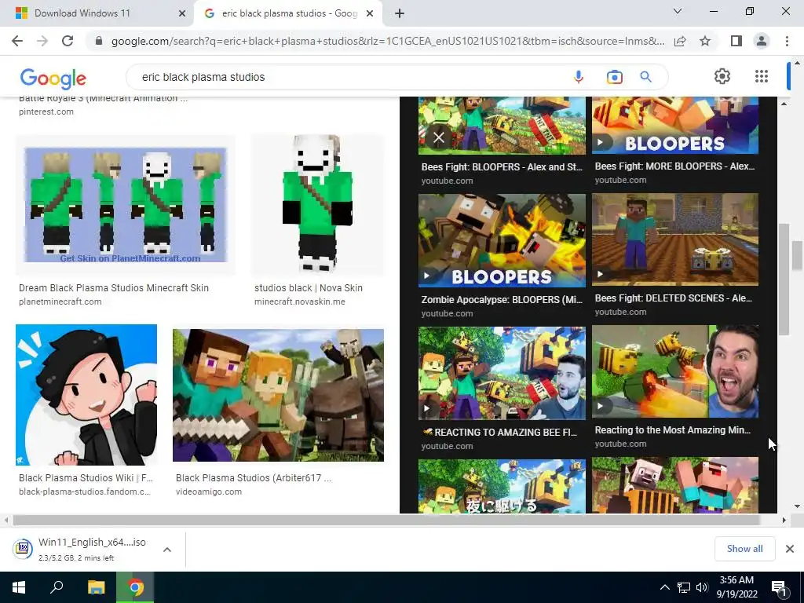The width and height of the screenshot is (804, 603).
Task: Click the horizontal scrollbar at page bottom
Action: tap(386, 520)
